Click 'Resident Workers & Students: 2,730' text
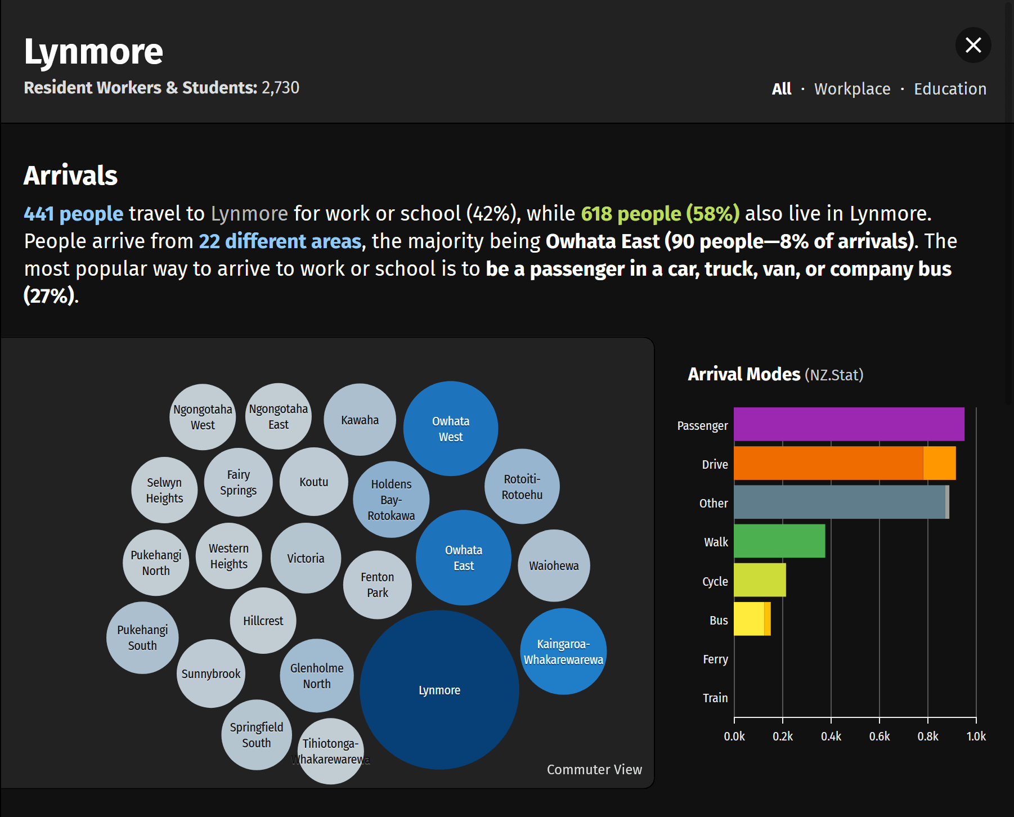The height and width of the screenshot is (817, 1014). tap(161, 88)
